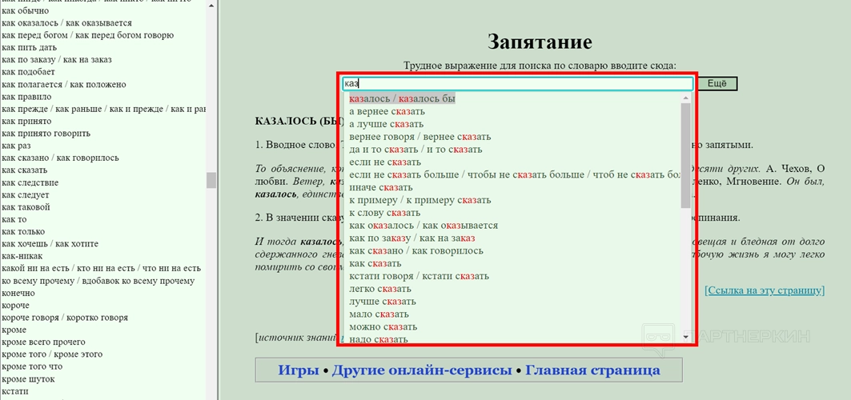Click "кстати" in the left list

pyautogui.click(x=15, y=391)
